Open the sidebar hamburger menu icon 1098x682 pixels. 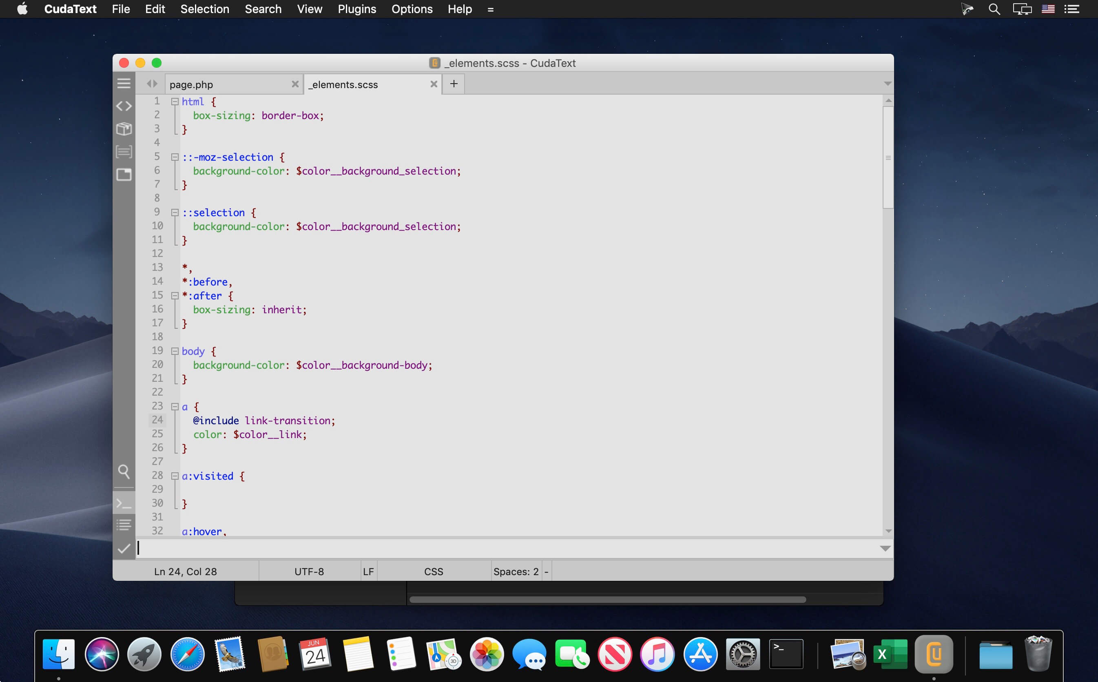124,84
